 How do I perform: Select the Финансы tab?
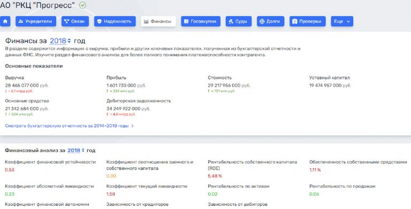(x=158, y=21)
